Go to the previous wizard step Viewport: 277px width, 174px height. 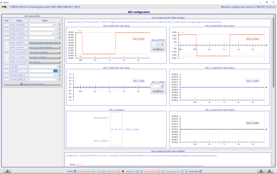tap(261, 171)
